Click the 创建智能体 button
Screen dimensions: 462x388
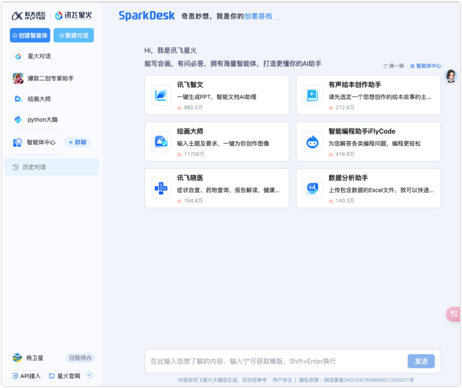click(x=30, y=35)
